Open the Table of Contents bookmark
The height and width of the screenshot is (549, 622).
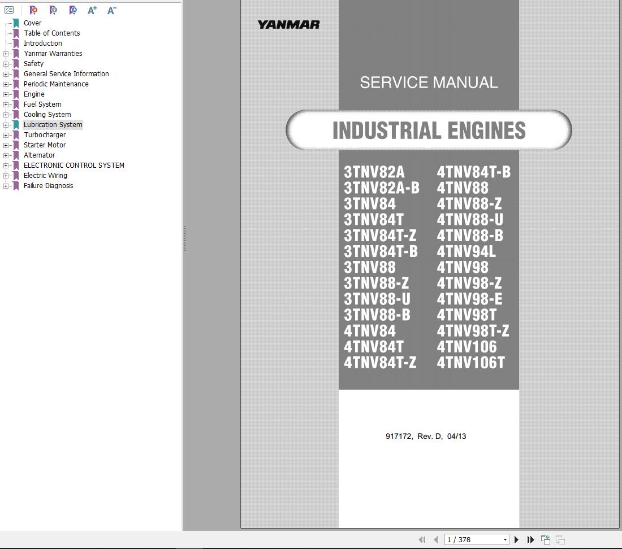coord(51,33)
